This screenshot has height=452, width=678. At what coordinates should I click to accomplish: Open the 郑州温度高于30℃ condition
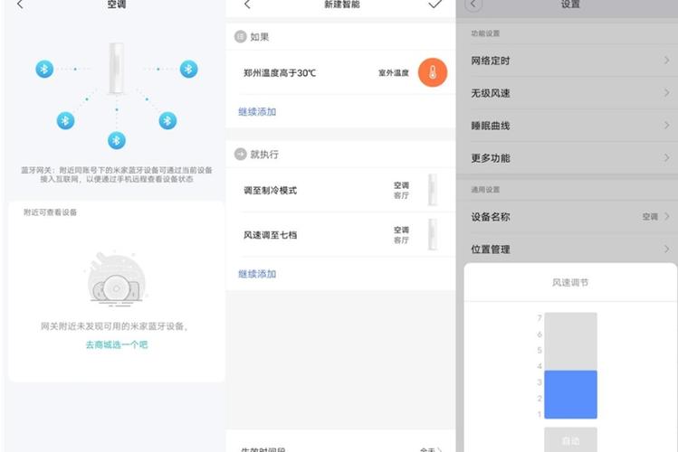tap(340, 72)
